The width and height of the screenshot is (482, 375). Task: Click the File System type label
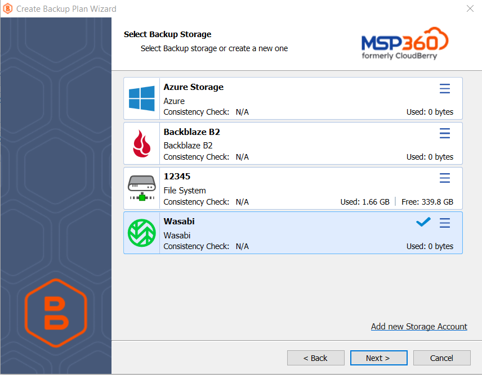185,191
